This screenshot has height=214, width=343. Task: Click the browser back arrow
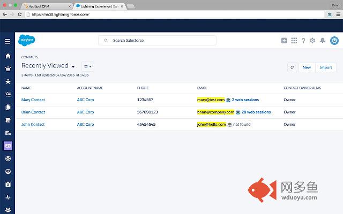(x=5, y=14)
